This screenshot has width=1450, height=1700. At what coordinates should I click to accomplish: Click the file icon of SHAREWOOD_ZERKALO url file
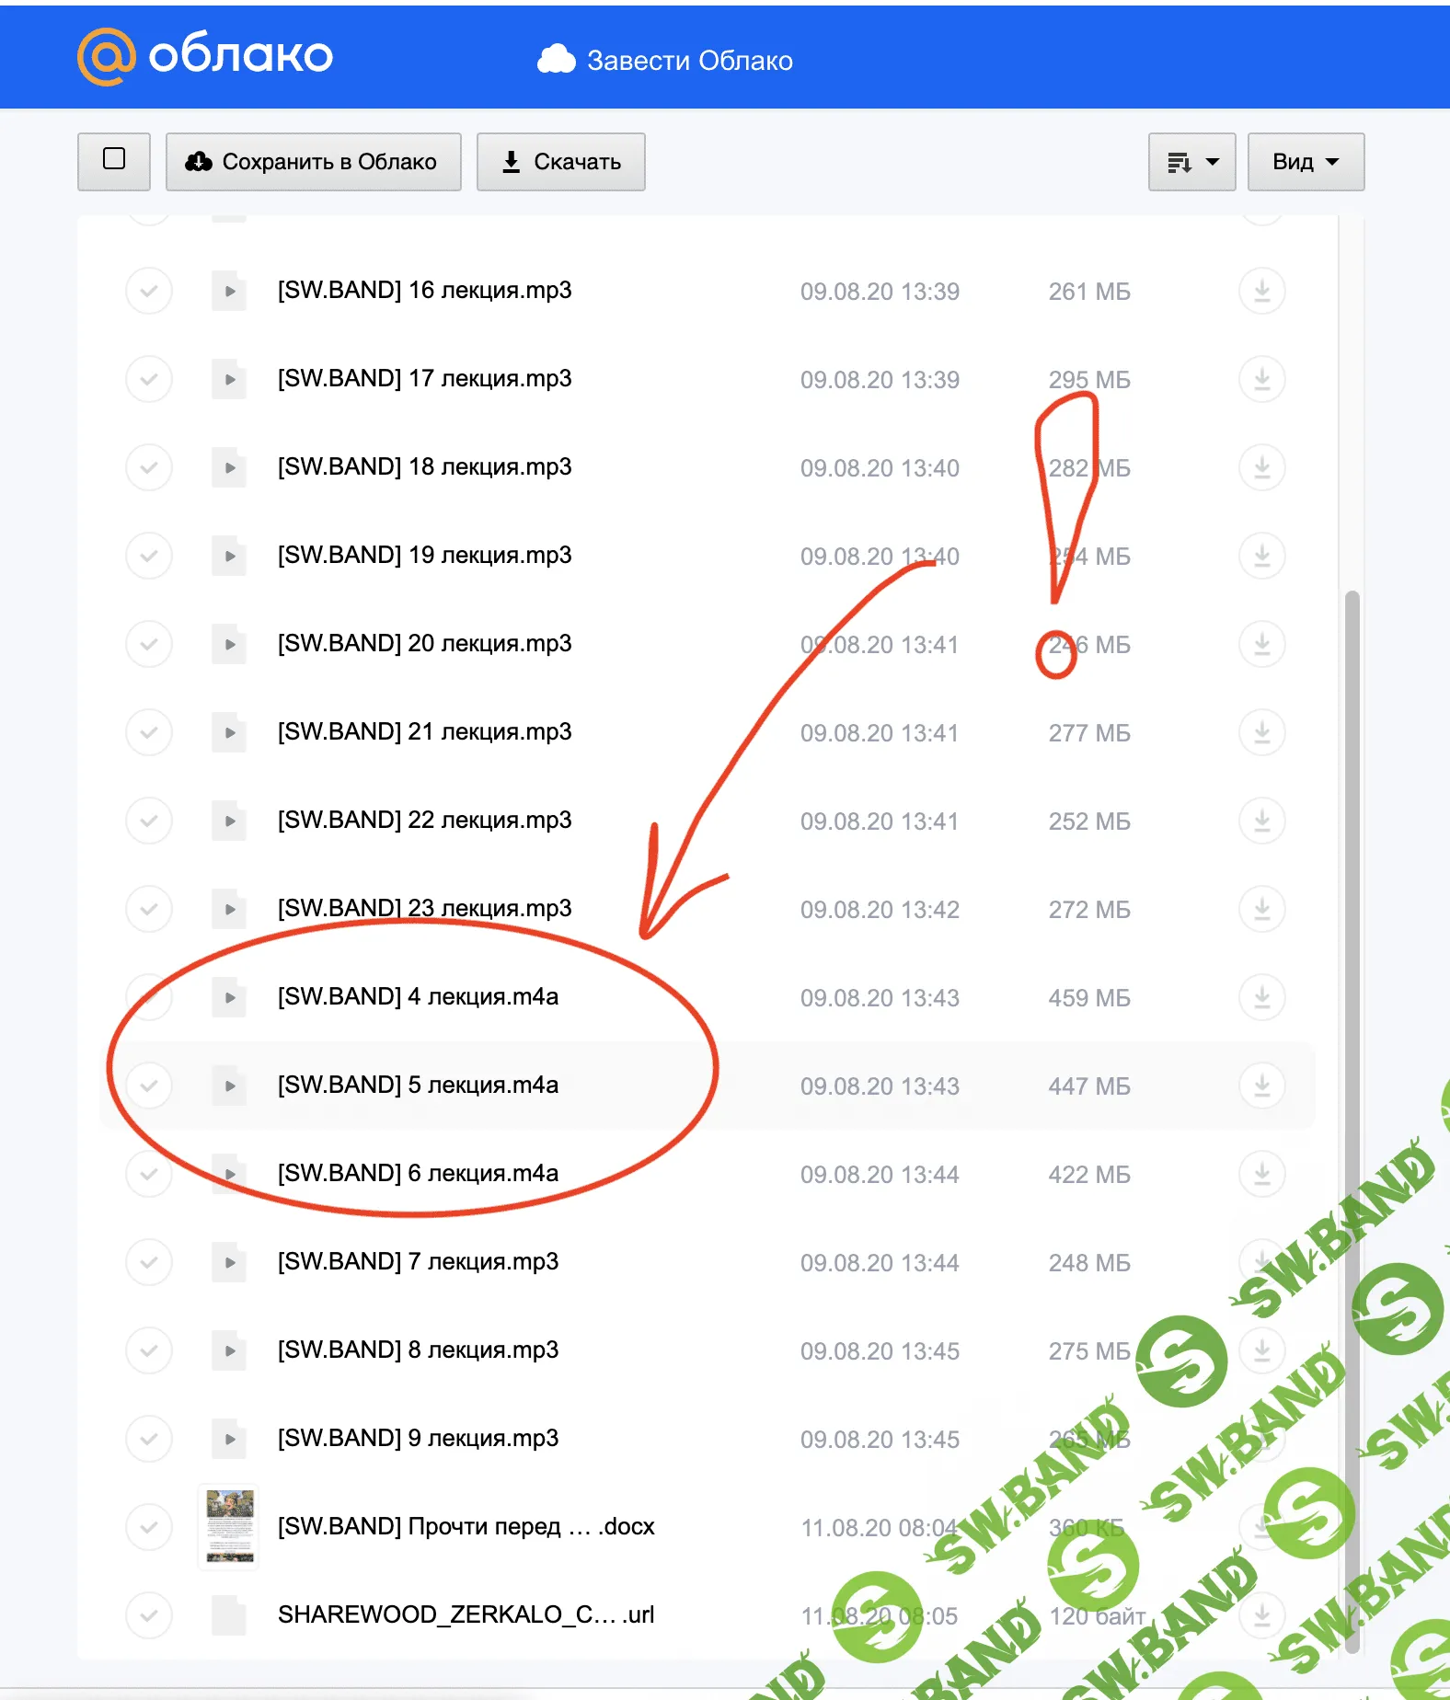tap(229, 1616)
